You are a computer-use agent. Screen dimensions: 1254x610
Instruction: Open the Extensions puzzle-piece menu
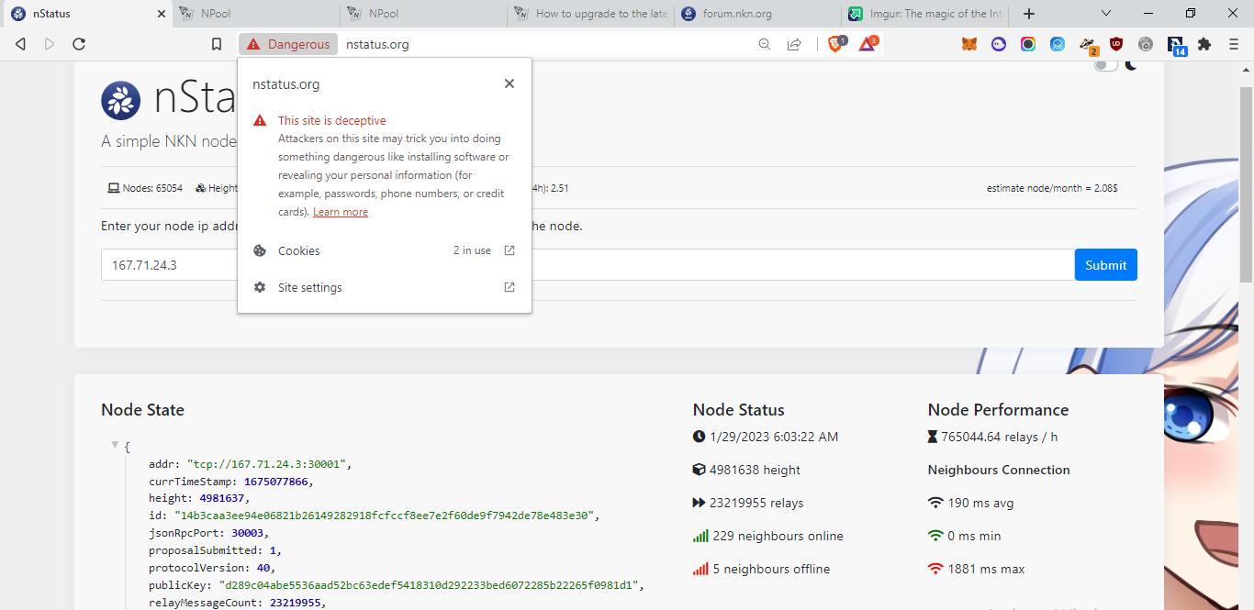[x=1204, y=44]
